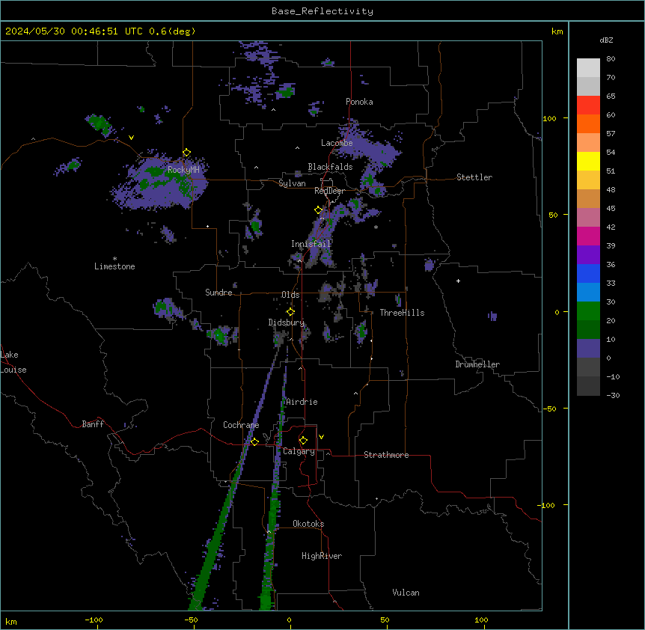This screenshot has width=645, height=630.
Task: Click the Drumheller city label
Action: click(x=477, y=364)
